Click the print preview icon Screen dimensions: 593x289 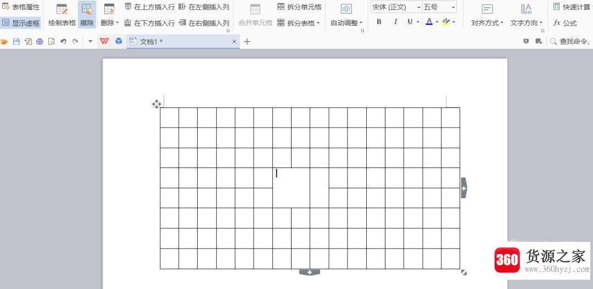coord(52,42)
